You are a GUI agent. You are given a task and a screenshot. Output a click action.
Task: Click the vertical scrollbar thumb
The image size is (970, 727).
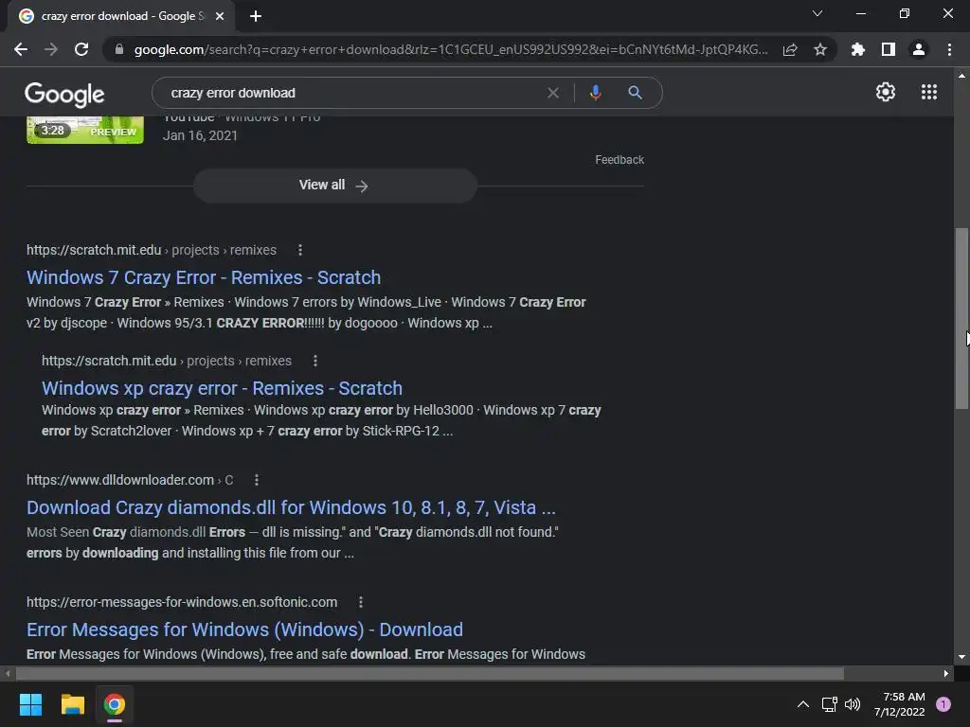point(961,318)
